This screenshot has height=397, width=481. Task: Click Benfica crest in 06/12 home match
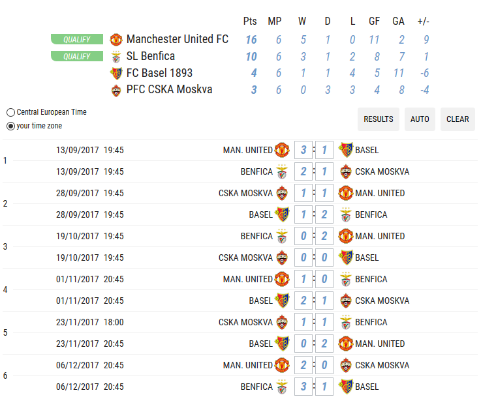click(282, 387)
